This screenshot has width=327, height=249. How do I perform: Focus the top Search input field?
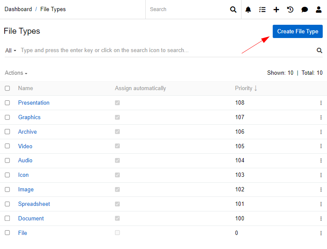pyautogui.click(x=188, y=9)
